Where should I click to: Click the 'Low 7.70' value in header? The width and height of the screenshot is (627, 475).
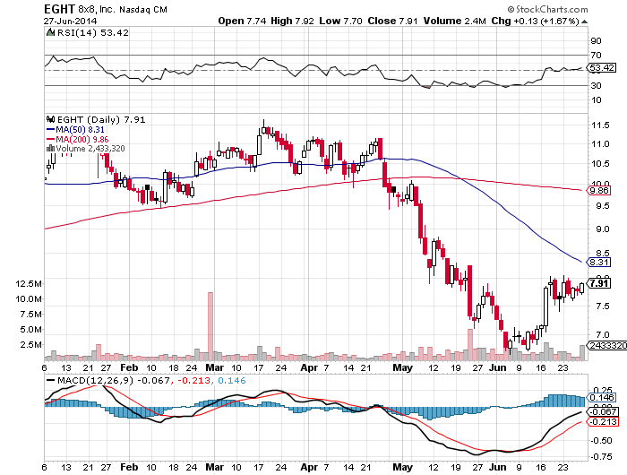(340, 21)
